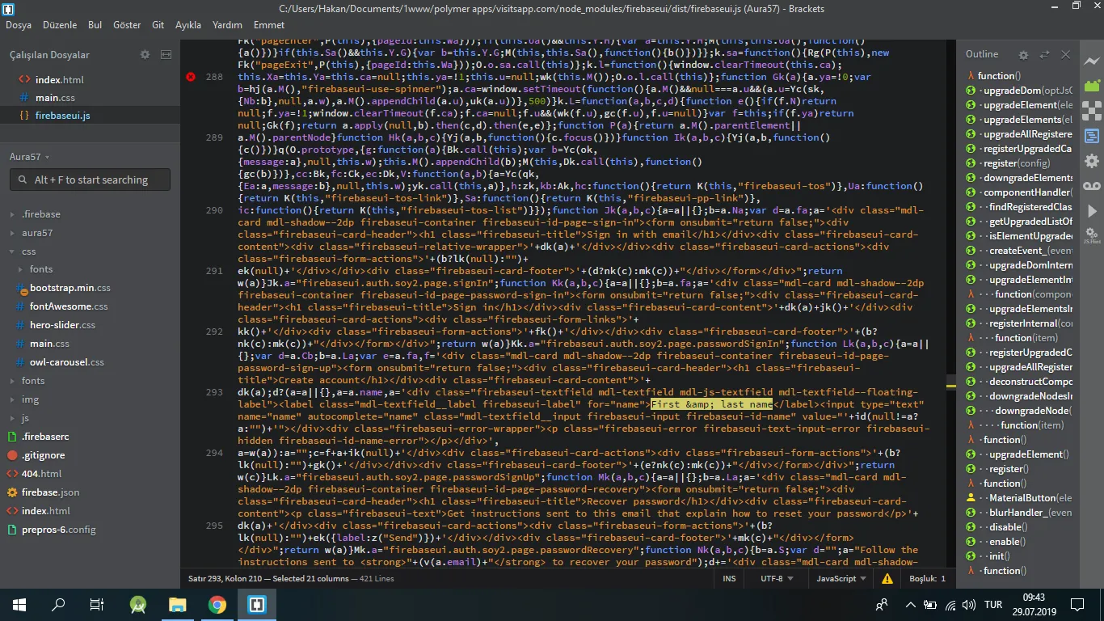Collapse the css folder

pos(28,251)
